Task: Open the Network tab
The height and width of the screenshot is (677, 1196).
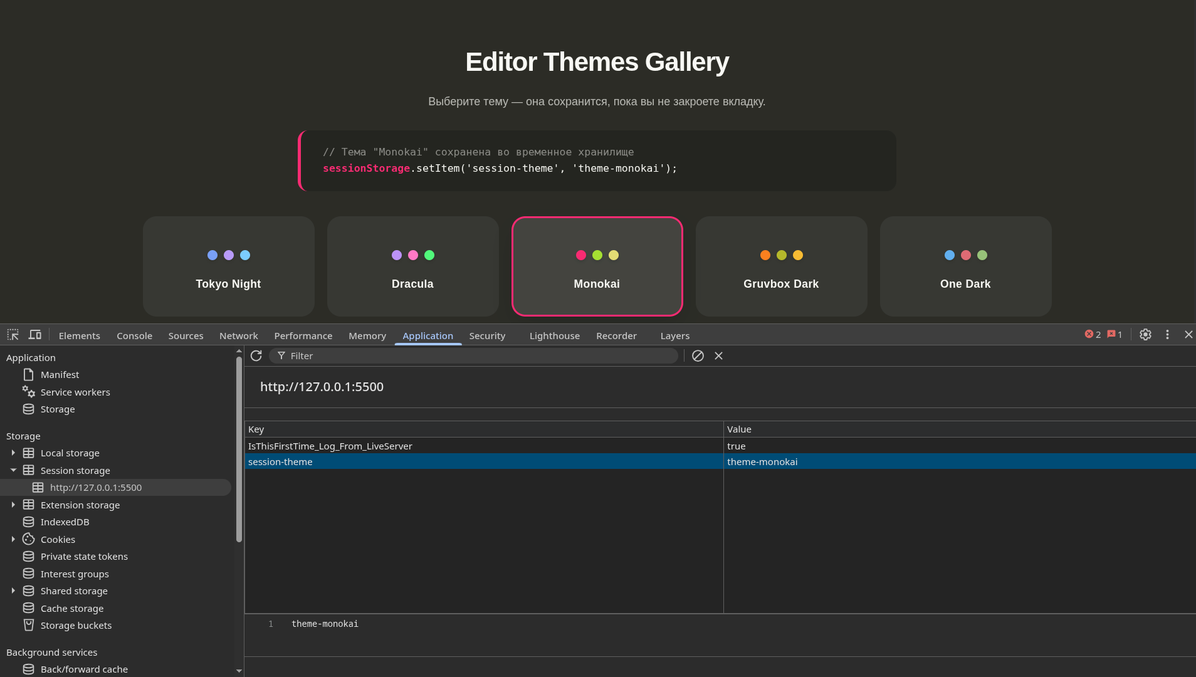Action: 238,335
